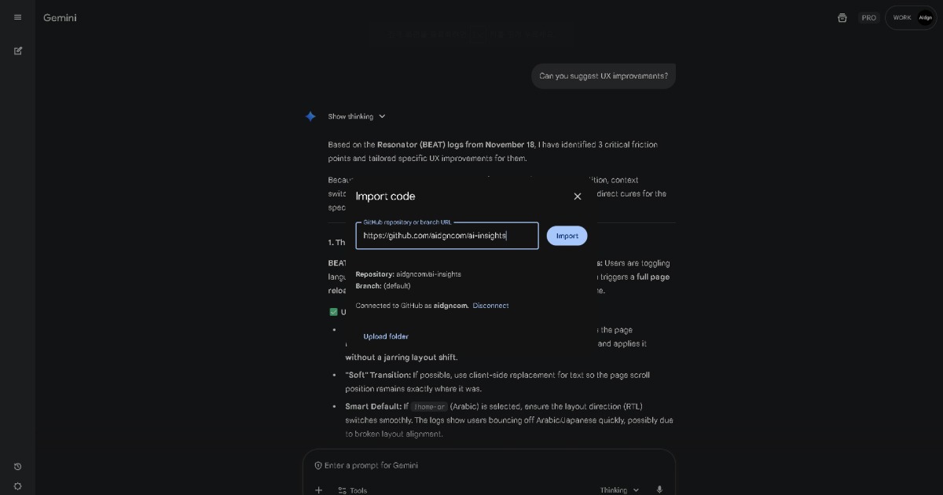Switch workspace using the WORK pill
This screenshot has width=943, height=495.
[901, 17]
